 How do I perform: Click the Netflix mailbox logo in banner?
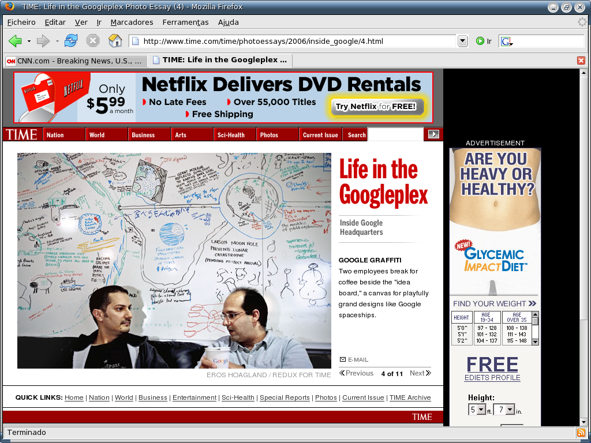click(x=55, y=97)
